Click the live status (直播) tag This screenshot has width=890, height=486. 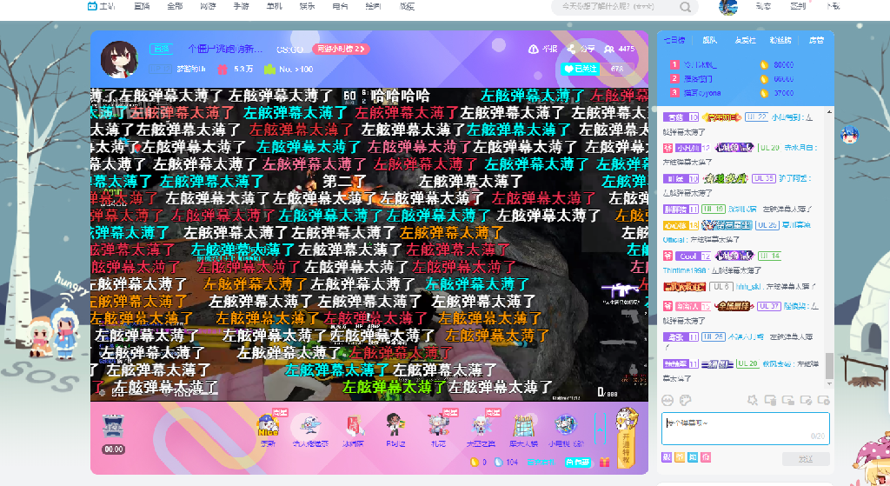161,49
